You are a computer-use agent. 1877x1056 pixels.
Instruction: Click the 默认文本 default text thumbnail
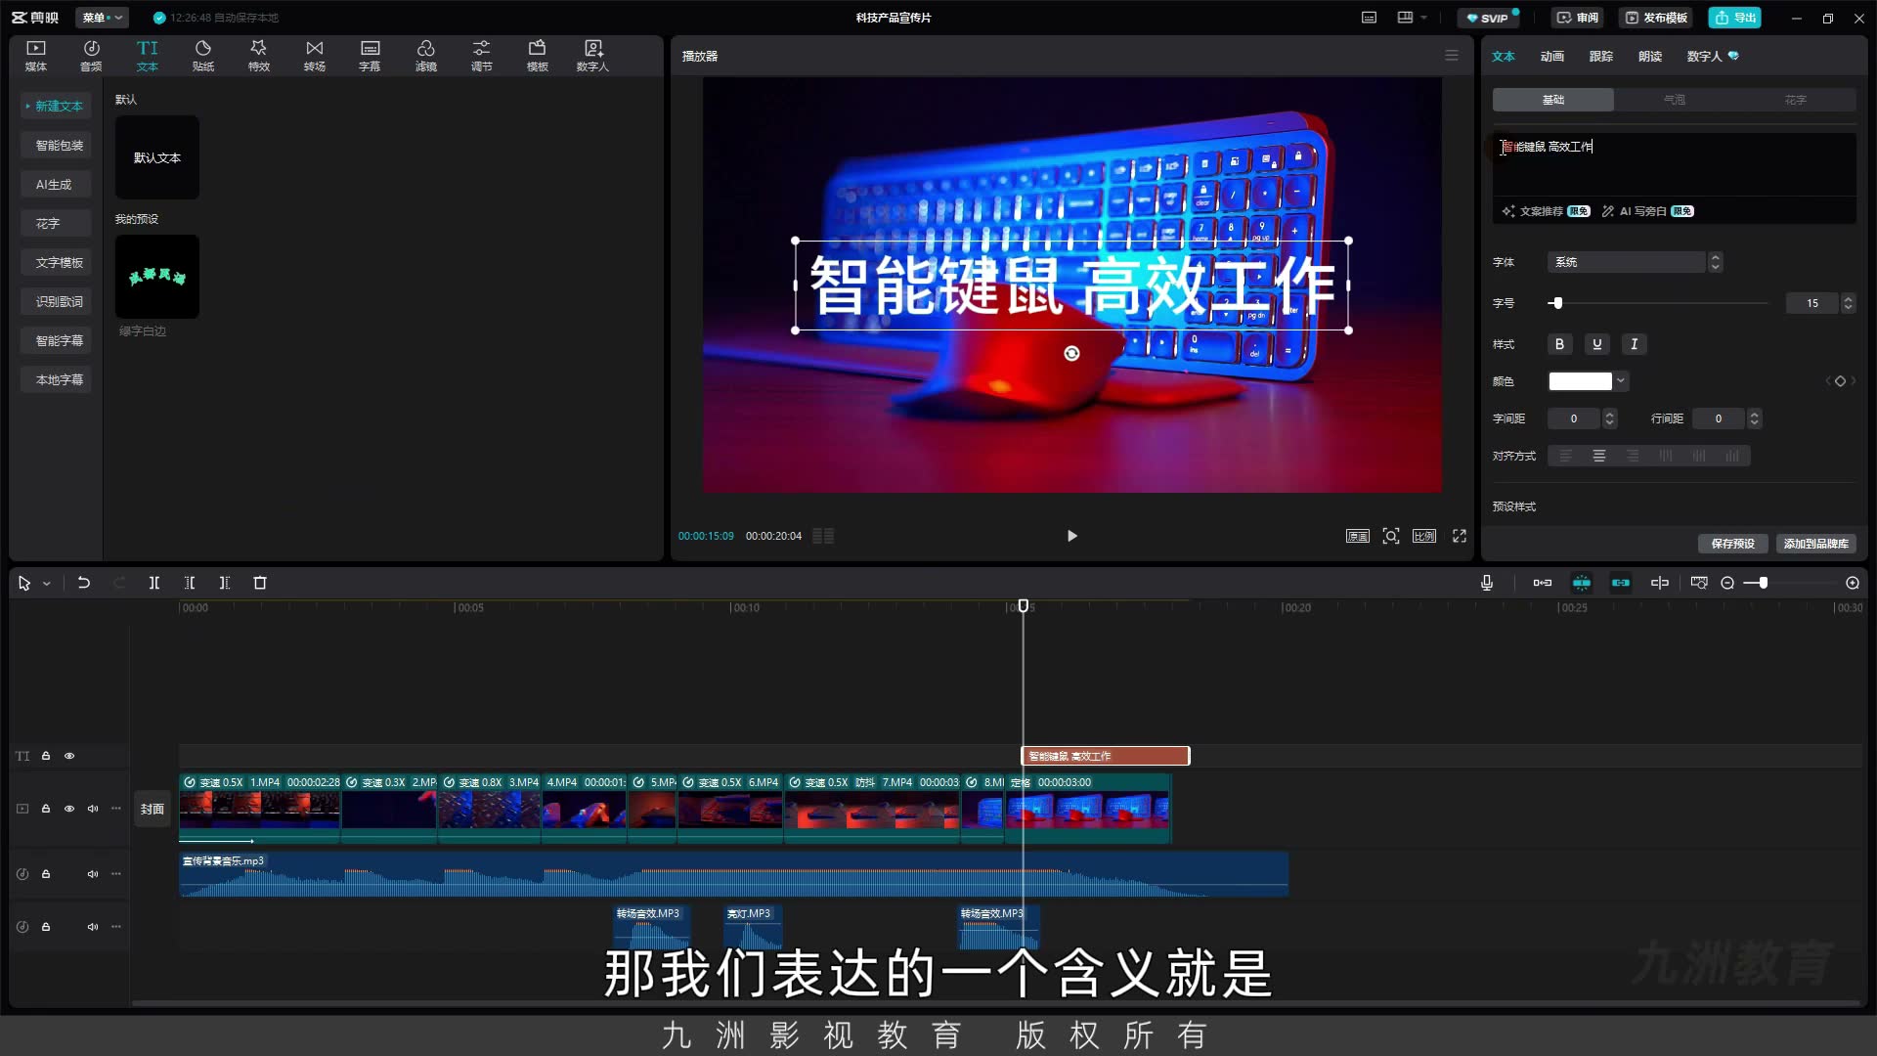tap(157, 157)
